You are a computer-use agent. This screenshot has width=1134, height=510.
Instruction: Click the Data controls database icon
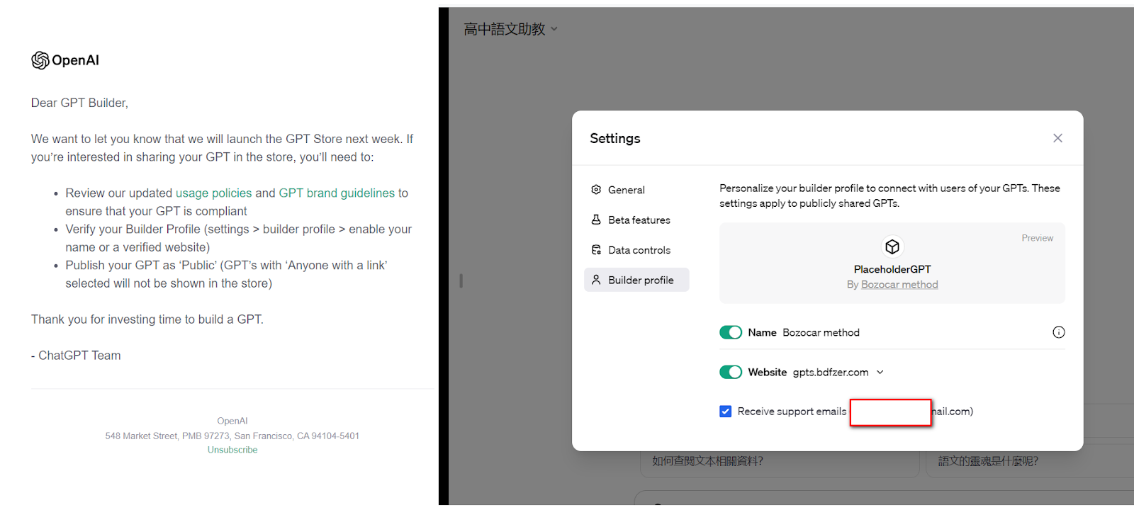pos(596,250)
